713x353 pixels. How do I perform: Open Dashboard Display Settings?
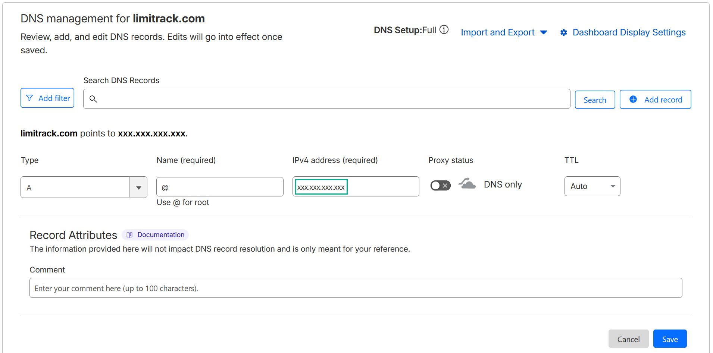click(629, 32)
